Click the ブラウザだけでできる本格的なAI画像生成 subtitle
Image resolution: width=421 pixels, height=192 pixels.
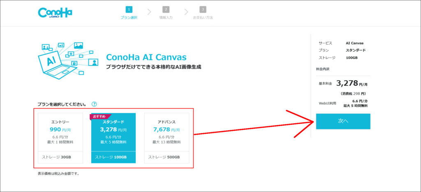coord(154,67)
